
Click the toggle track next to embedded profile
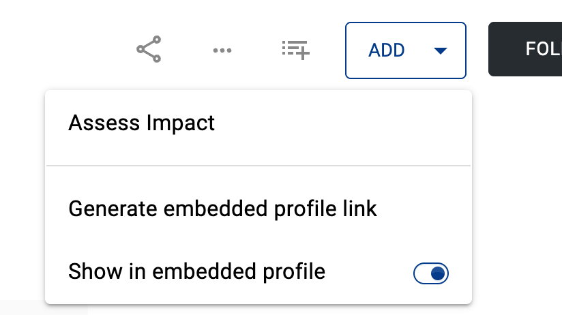(423, 273)
